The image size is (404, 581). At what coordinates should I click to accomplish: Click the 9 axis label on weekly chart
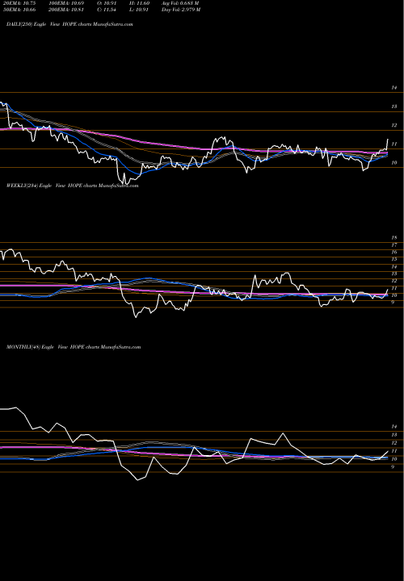(393, 303)
